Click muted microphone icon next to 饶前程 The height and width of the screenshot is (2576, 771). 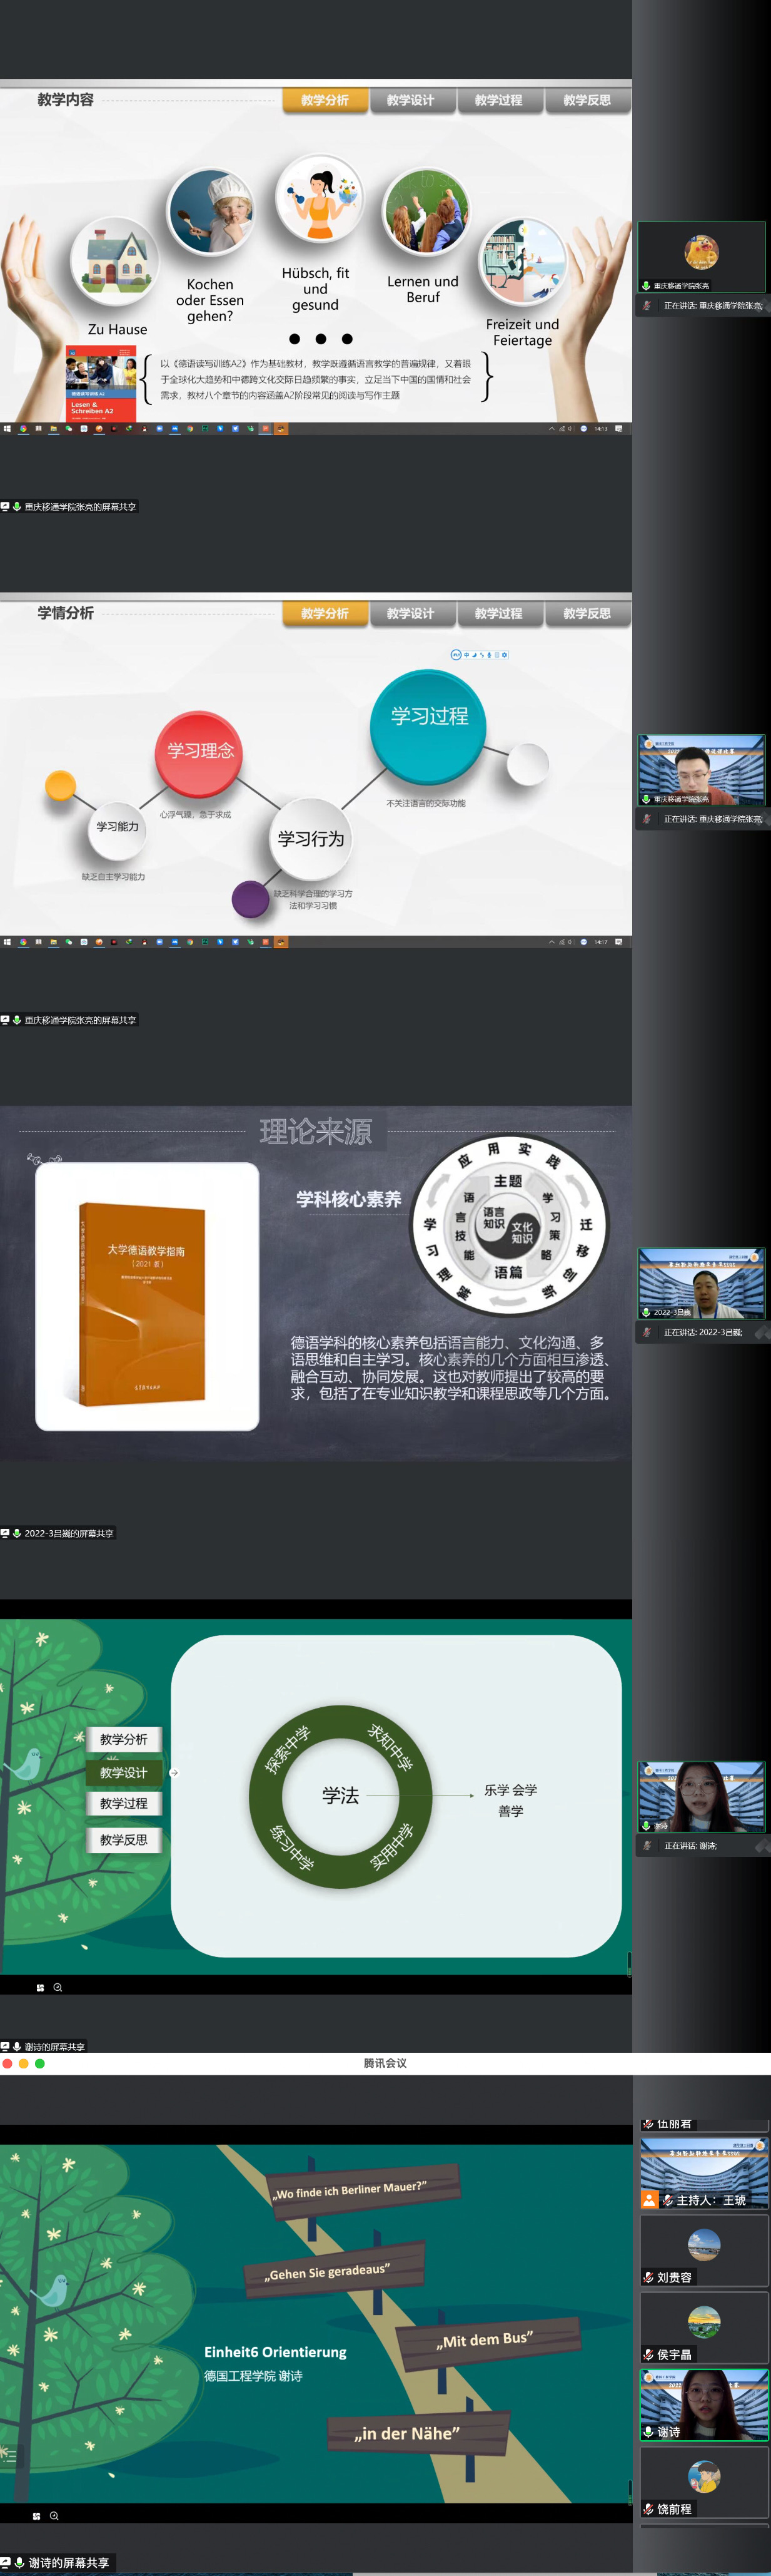coord(648,2508)
